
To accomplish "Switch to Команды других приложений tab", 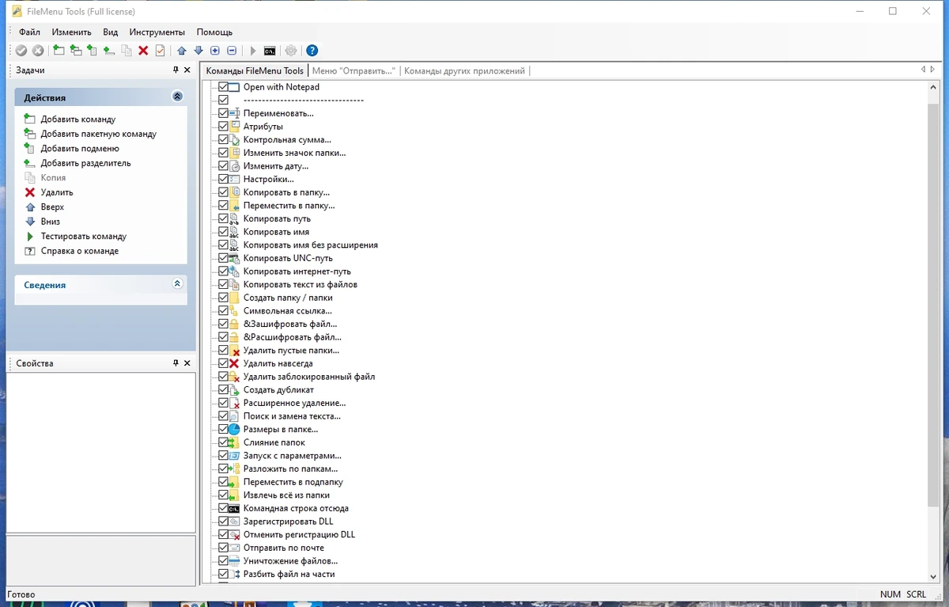I will click(464, 70).
